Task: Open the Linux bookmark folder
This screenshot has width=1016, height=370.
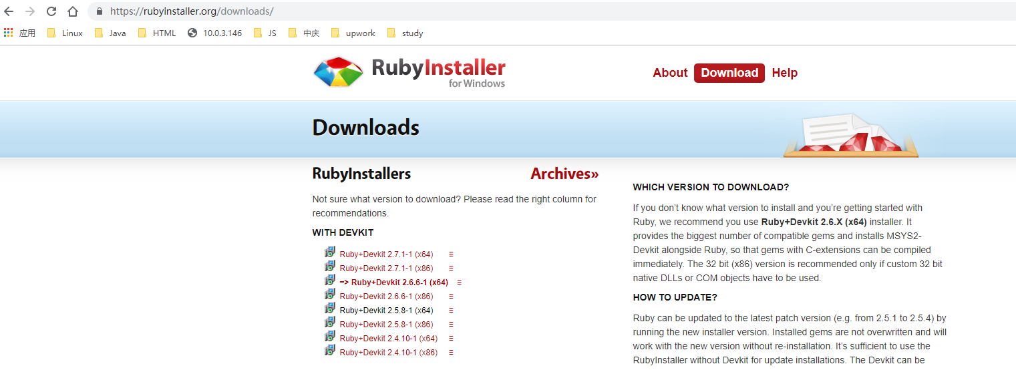Action: [x=65, y=33]
